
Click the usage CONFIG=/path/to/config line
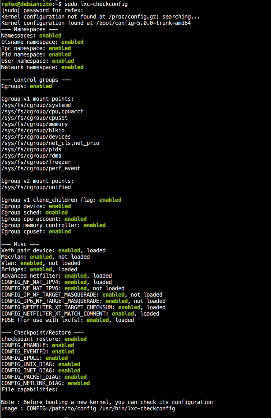(88, 409)
